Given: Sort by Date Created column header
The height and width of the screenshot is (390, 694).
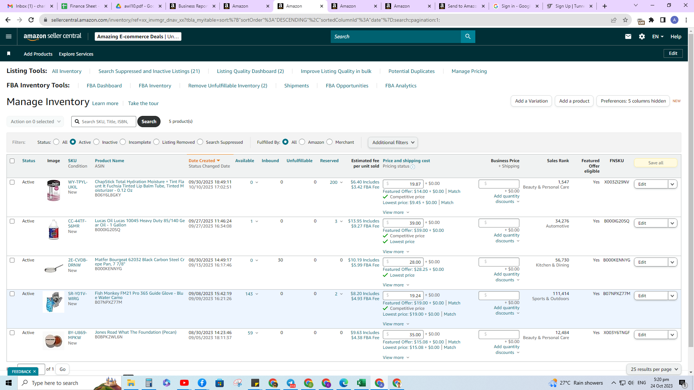Looking at the screenshot, I should click(x=204, y=161).
